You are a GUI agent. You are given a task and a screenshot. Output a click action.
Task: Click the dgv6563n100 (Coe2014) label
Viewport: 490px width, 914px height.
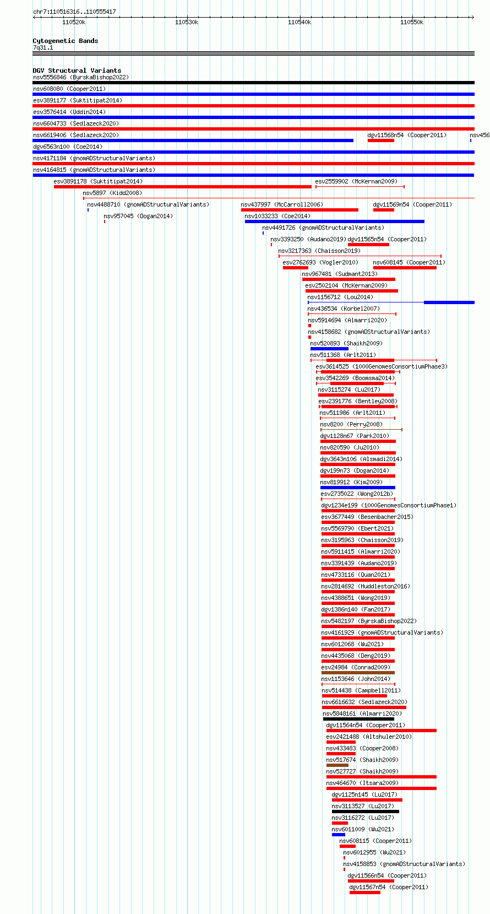[x=68, y=147]
